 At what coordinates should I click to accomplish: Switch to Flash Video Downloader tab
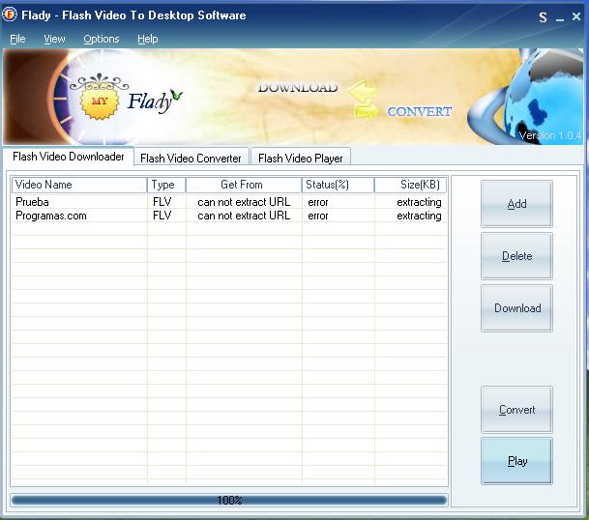point(69,157)
